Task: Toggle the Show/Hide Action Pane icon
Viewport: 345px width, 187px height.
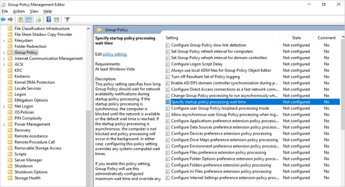Action: coord(56,19)
